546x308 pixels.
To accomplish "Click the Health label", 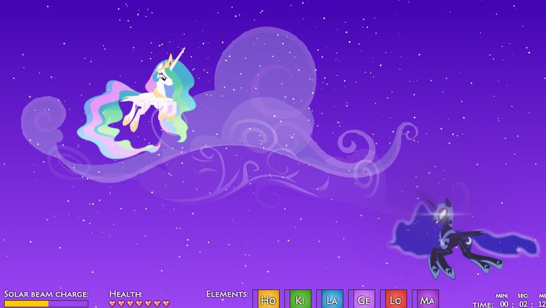I will click(x=126, y=294).
